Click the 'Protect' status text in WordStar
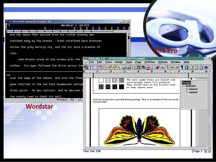 62,100
